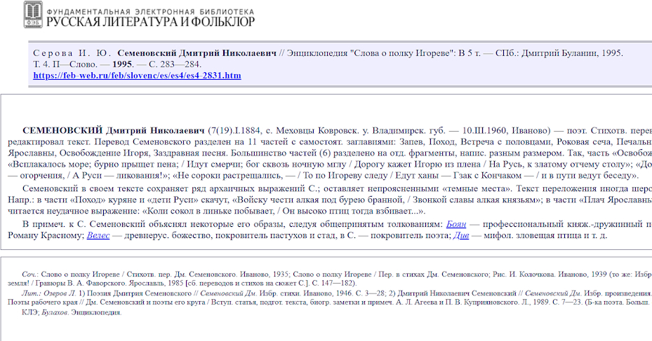Follow the Див hyperlink
The height and width of the screenshot is (341, 652).
coord(460,236)
